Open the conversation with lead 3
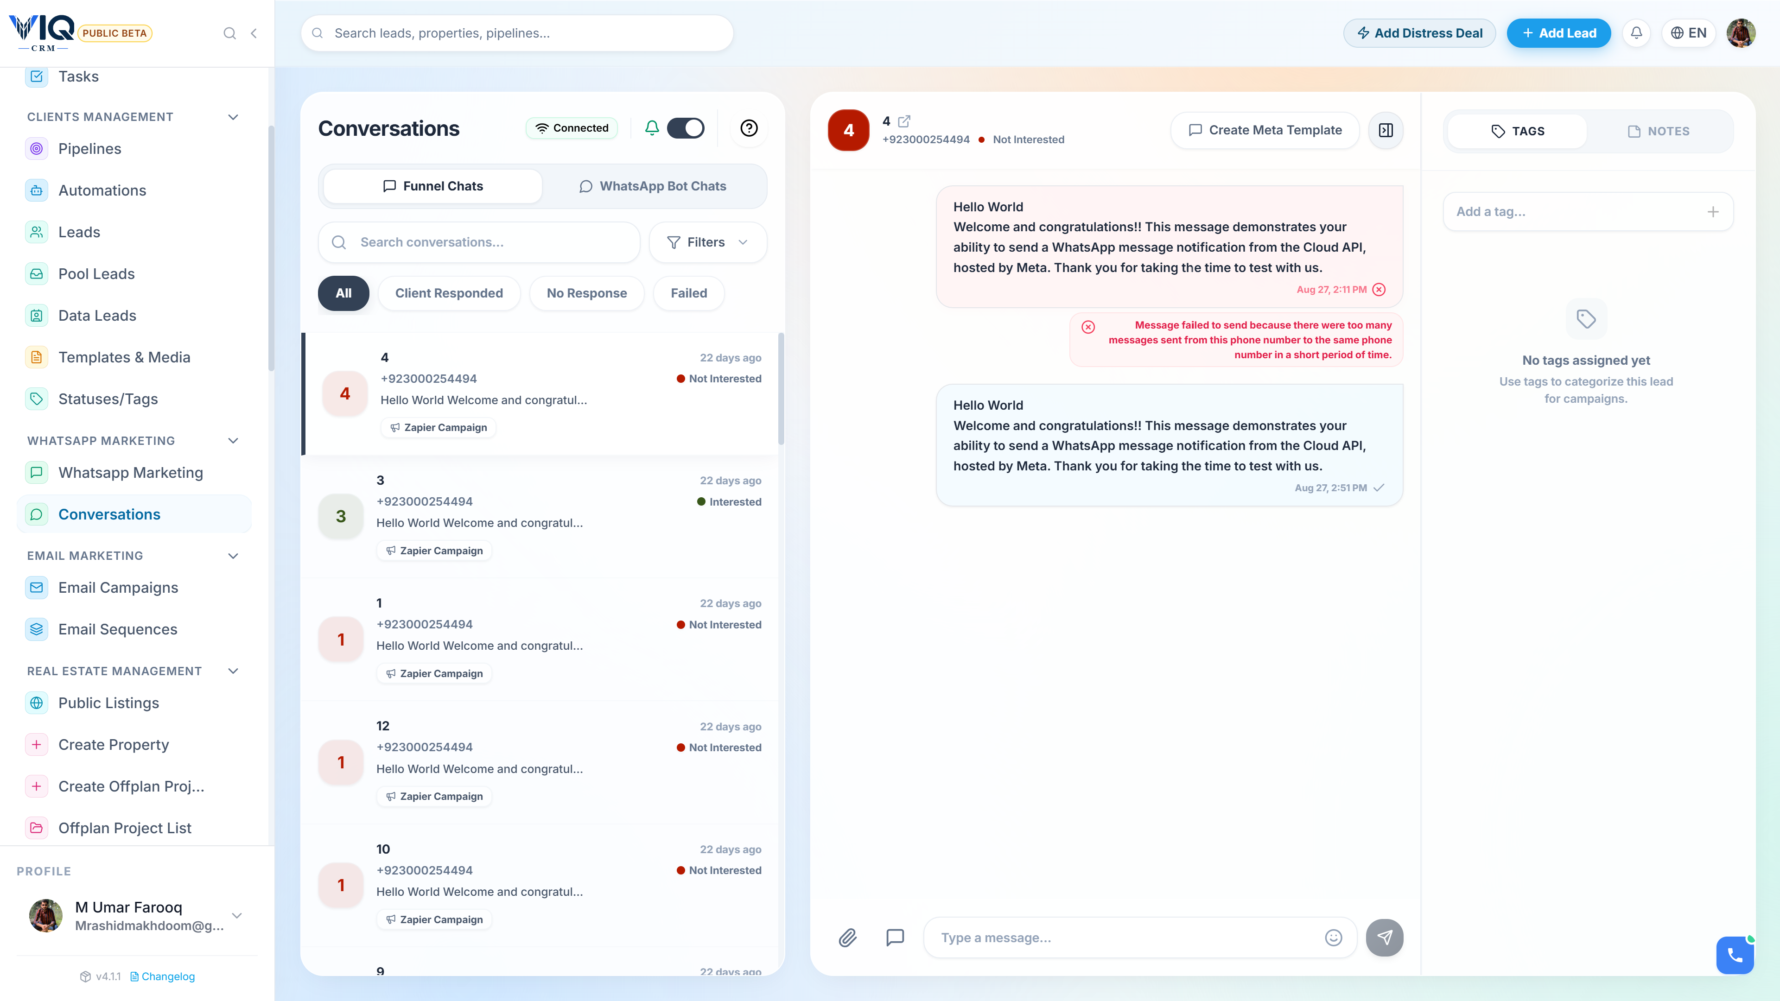Viewport: 1780px width, 1001px height. (540, 516)
